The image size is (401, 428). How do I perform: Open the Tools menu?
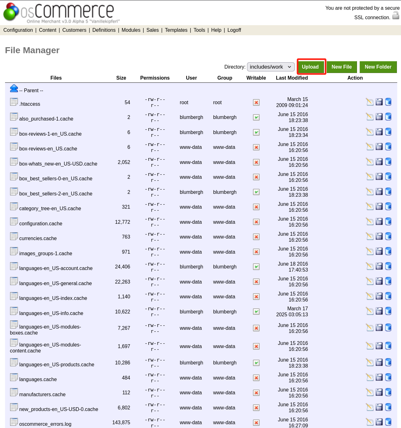(x=199, y=30)
